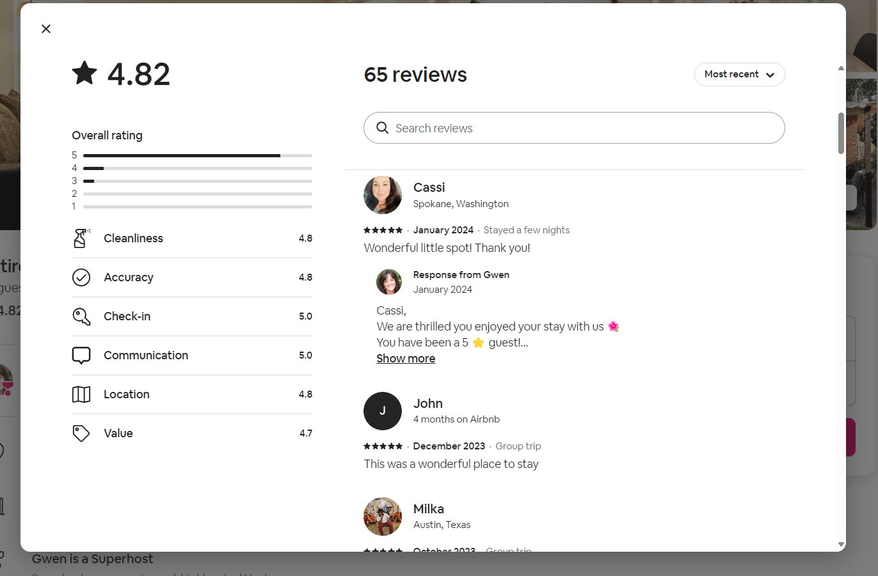The image size is (878, 576).
Task: Click the Communication speech bubble icon
Action: (81, 355)
